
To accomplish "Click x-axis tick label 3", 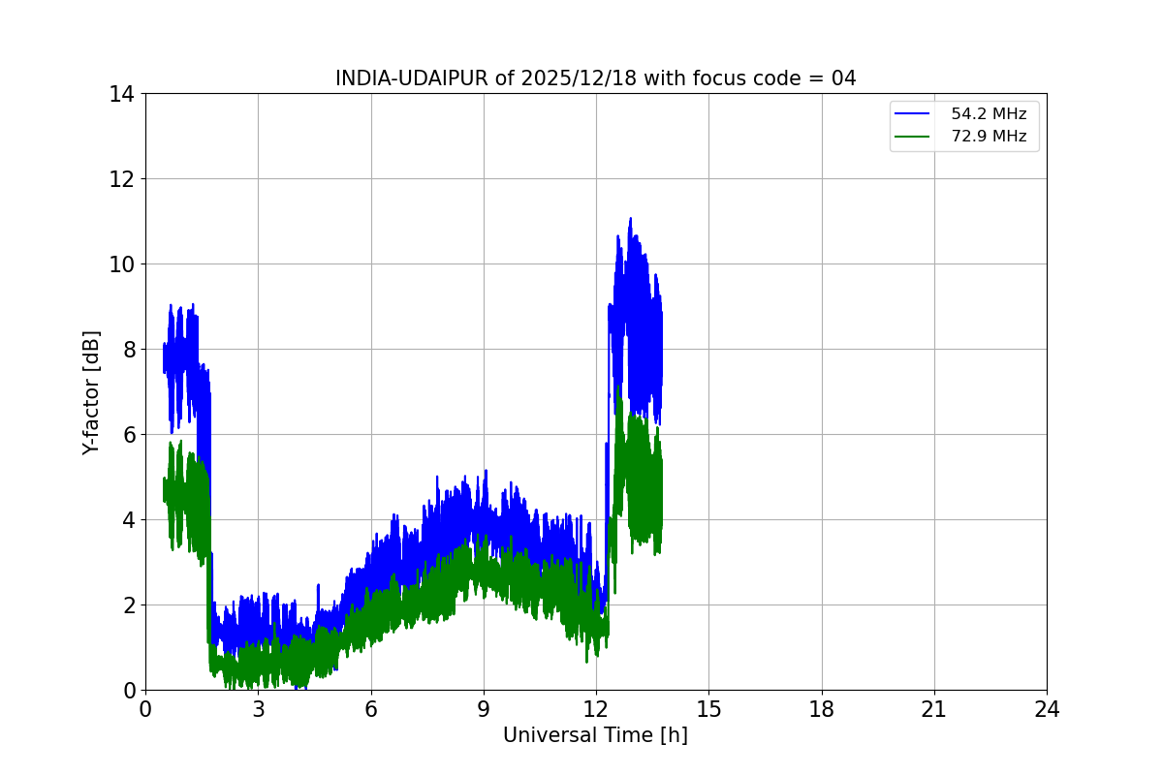I will [x=258, y=710].
